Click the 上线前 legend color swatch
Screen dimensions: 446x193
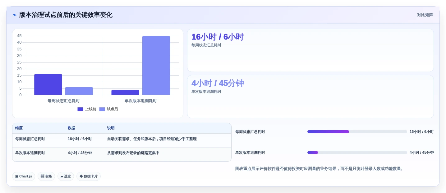click(80, 109)
